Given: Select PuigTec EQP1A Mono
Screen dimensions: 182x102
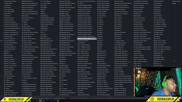Looking at the screenshot, I should tap(103, 3).
